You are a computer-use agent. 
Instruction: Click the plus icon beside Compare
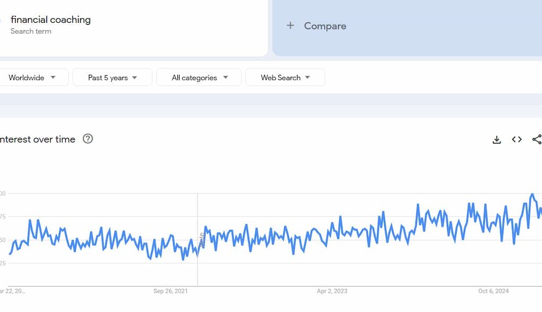(290, 25)
